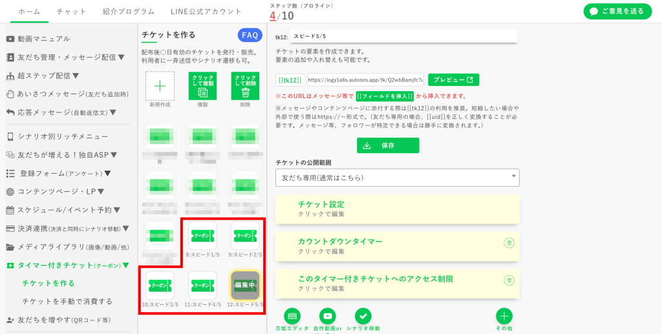
Task: Open シナリオ別リッチメニュー
Action: pyautogui.click(x=58, y=137)
